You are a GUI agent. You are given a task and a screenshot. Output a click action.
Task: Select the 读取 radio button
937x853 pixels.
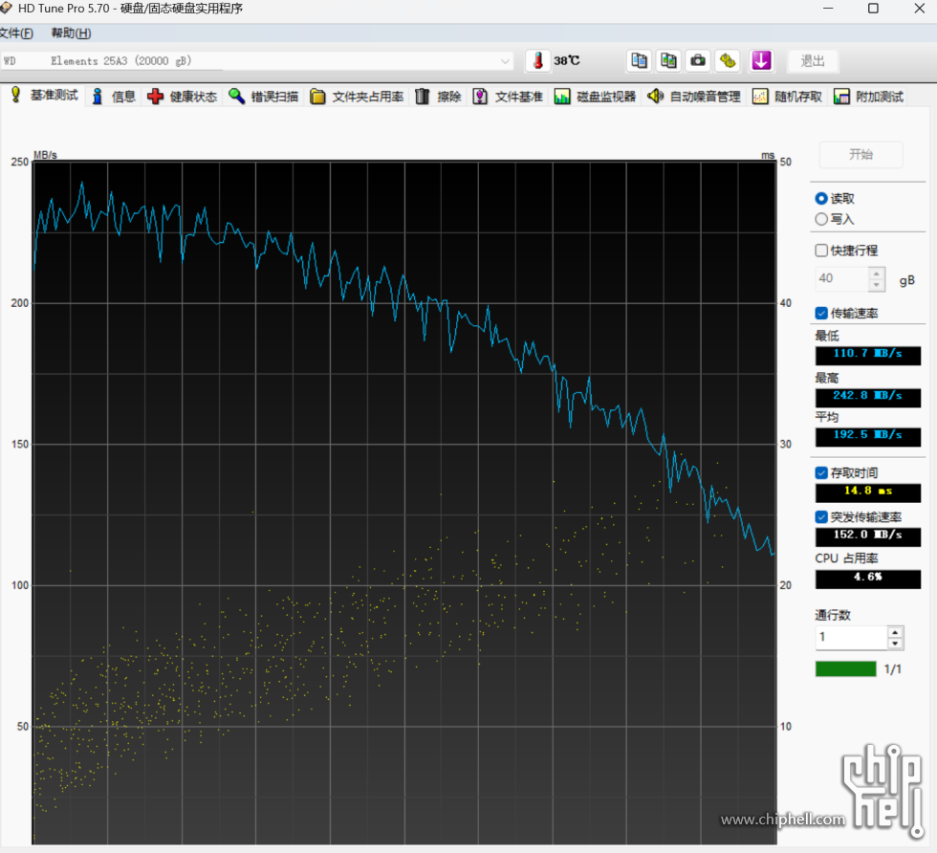821,199
